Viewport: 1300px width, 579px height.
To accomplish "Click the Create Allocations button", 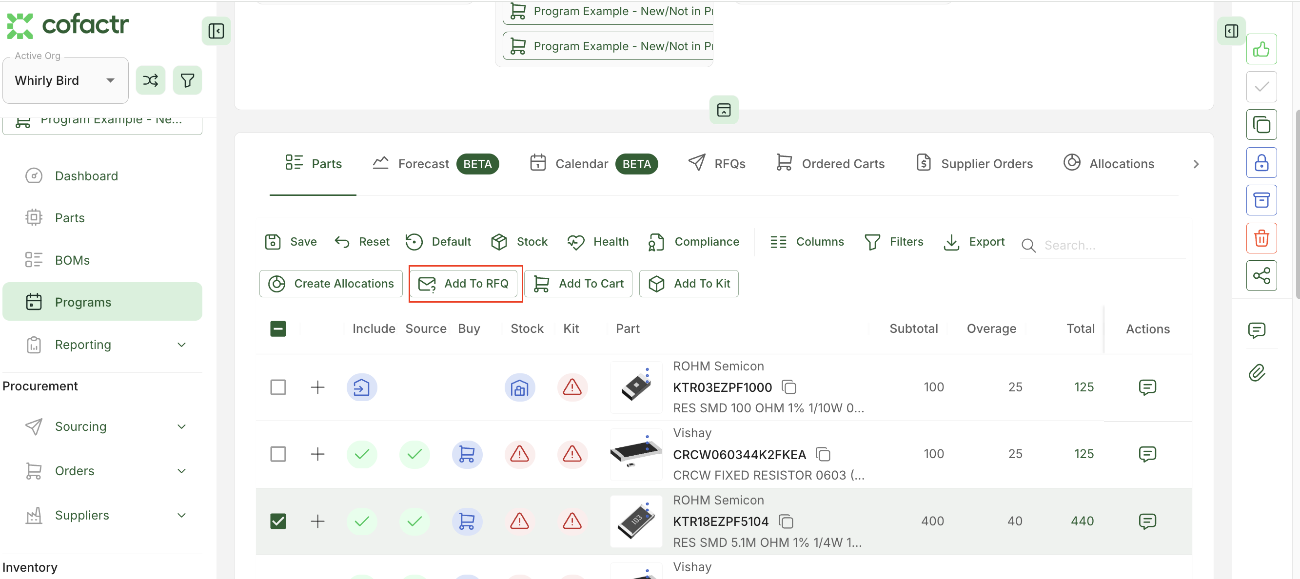I will [331, 284].
